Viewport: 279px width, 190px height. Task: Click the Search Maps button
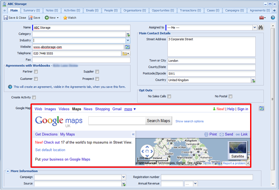click(158, 121)
